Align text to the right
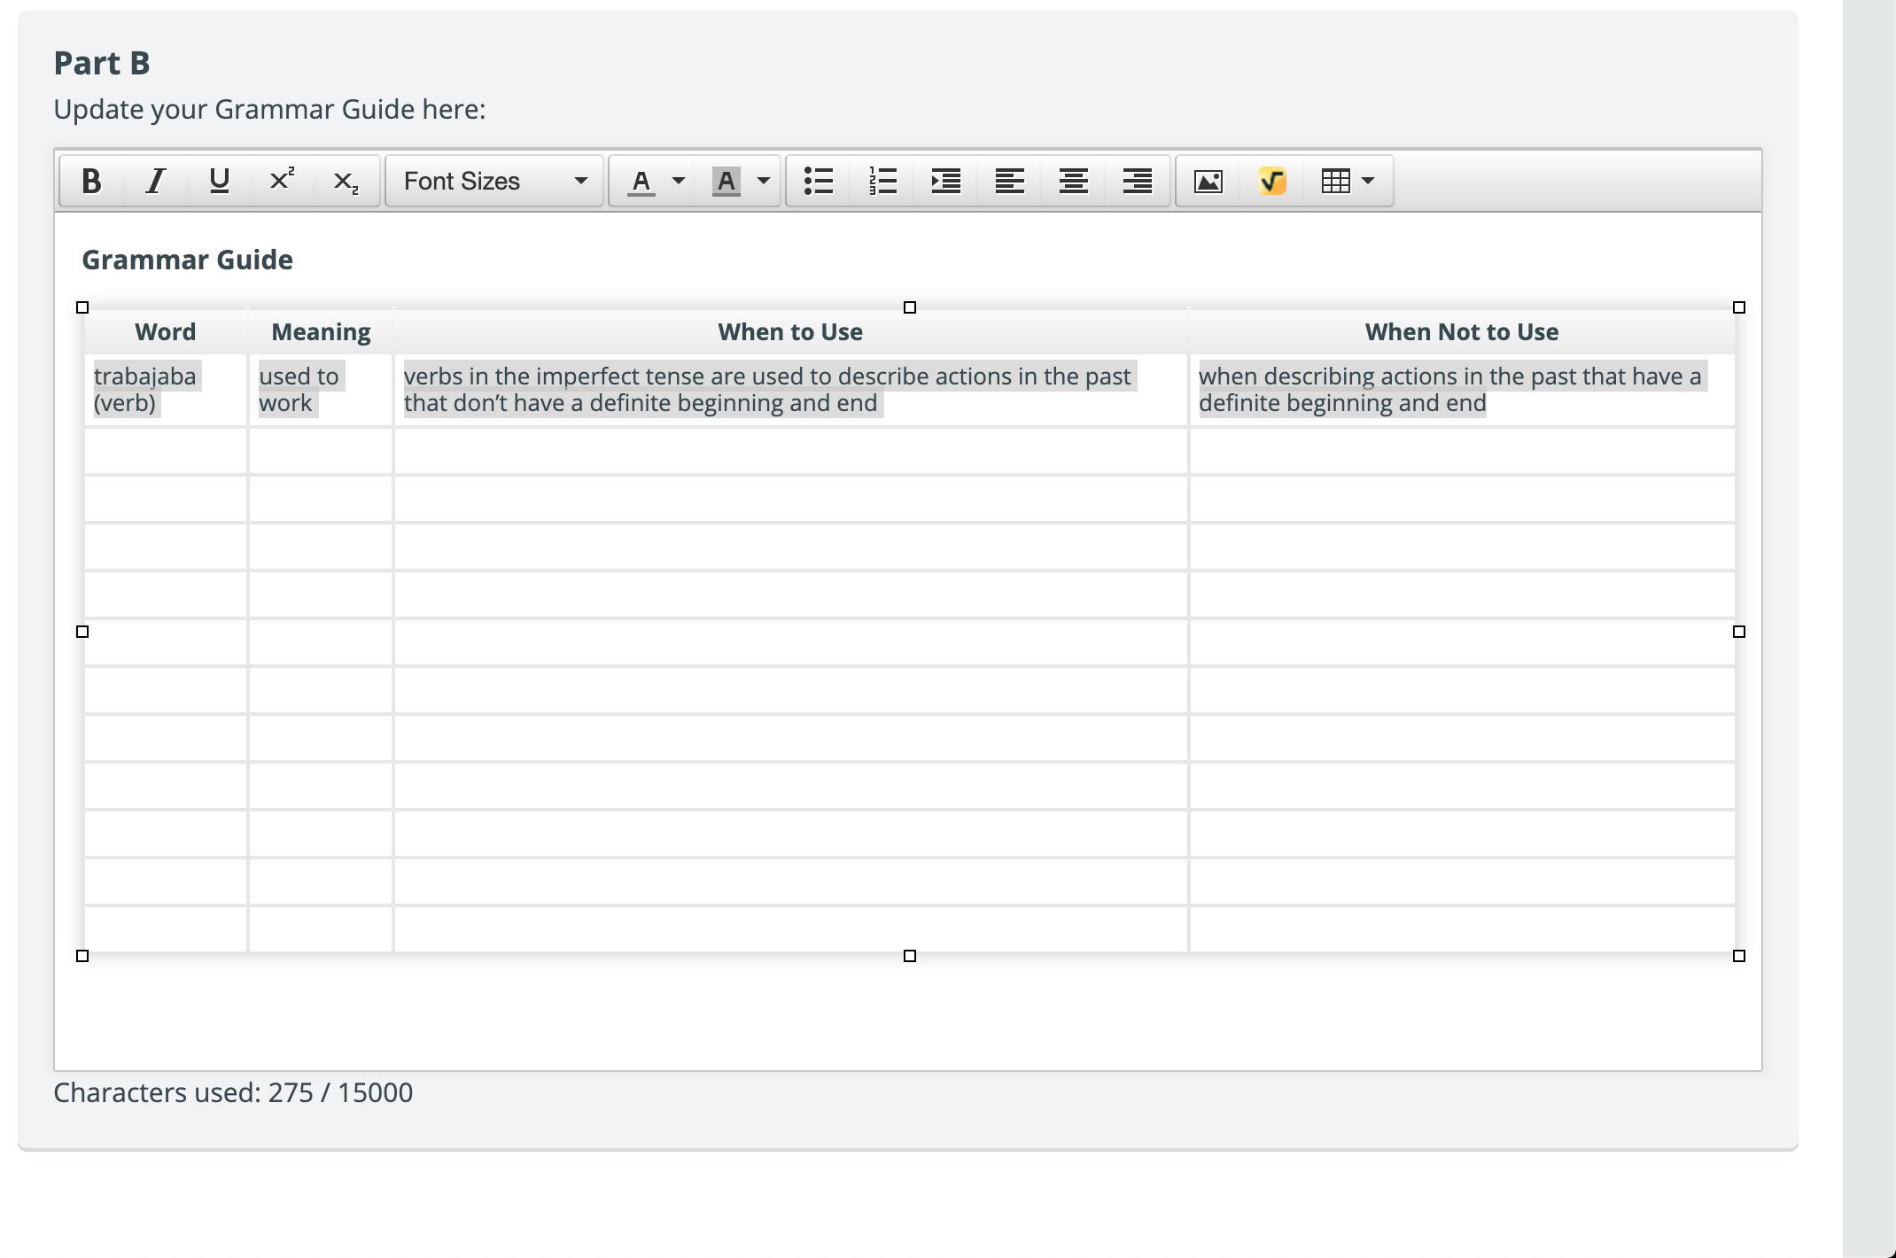Viewport: 1896px width, 1258px height. (1138, 182)
